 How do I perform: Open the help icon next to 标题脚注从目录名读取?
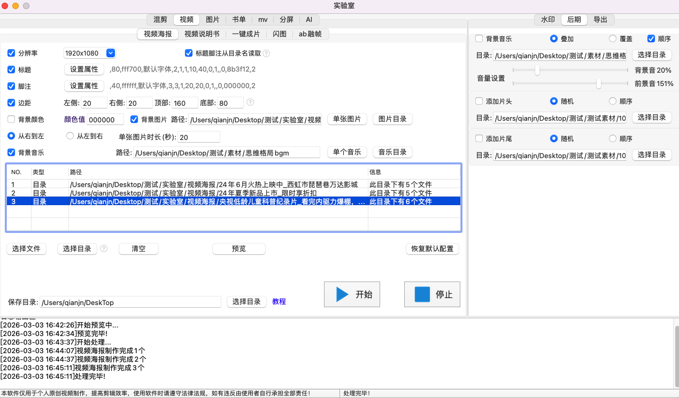click(266, 53)
